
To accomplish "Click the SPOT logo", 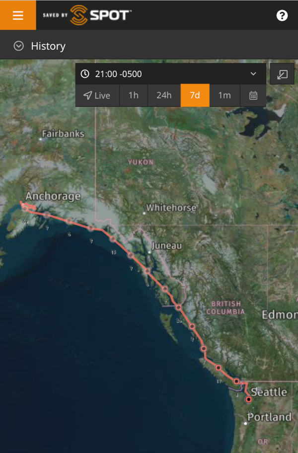I will (87, 15).
